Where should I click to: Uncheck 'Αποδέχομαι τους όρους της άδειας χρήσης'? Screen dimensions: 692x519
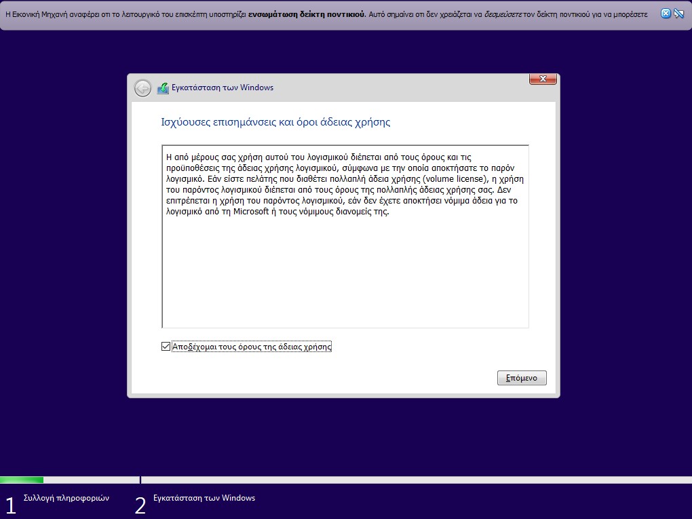tap(166, 347)
